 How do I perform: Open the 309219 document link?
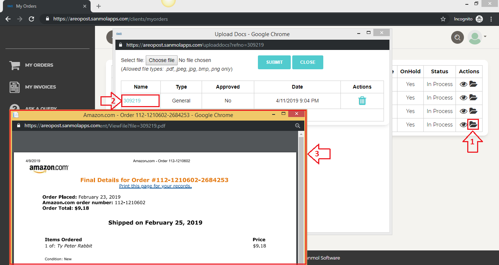[132, 101]
